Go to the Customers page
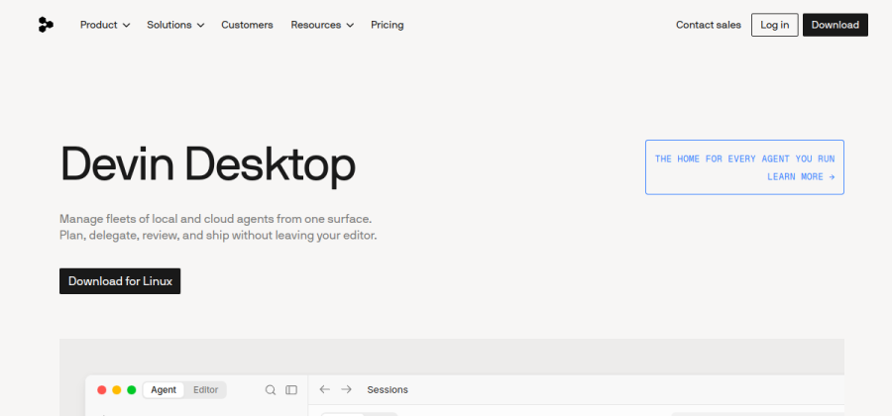The height and width of the screenshot is (416, 892). tap(247, 25)
